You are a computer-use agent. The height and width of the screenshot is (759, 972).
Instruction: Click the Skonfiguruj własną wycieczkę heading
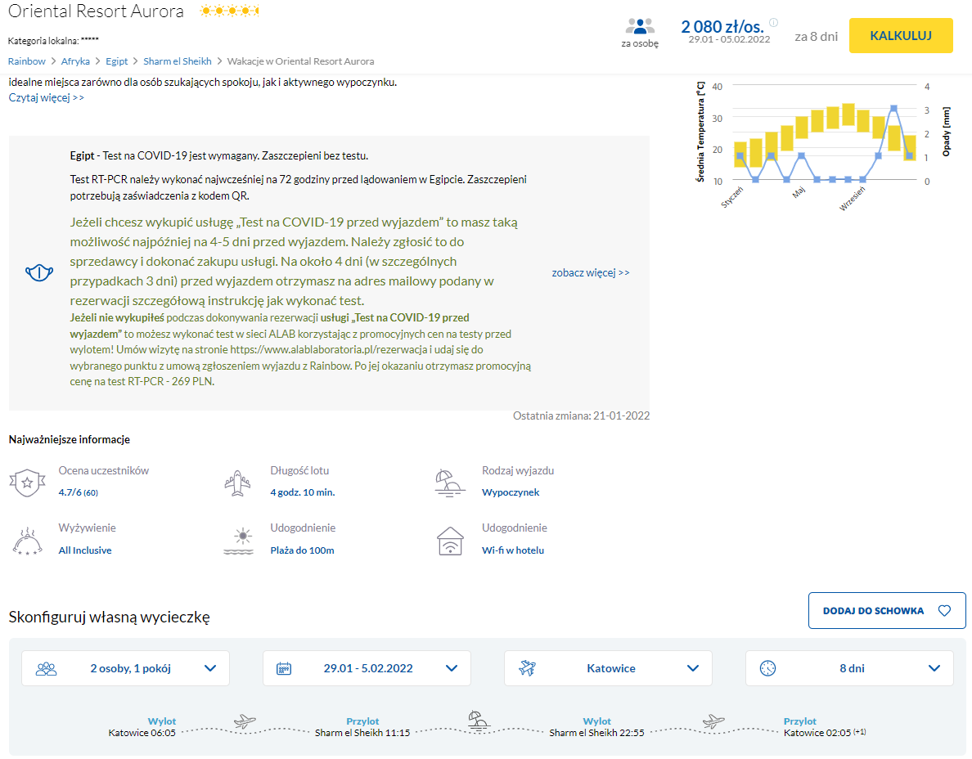click(x=109, y=618)
